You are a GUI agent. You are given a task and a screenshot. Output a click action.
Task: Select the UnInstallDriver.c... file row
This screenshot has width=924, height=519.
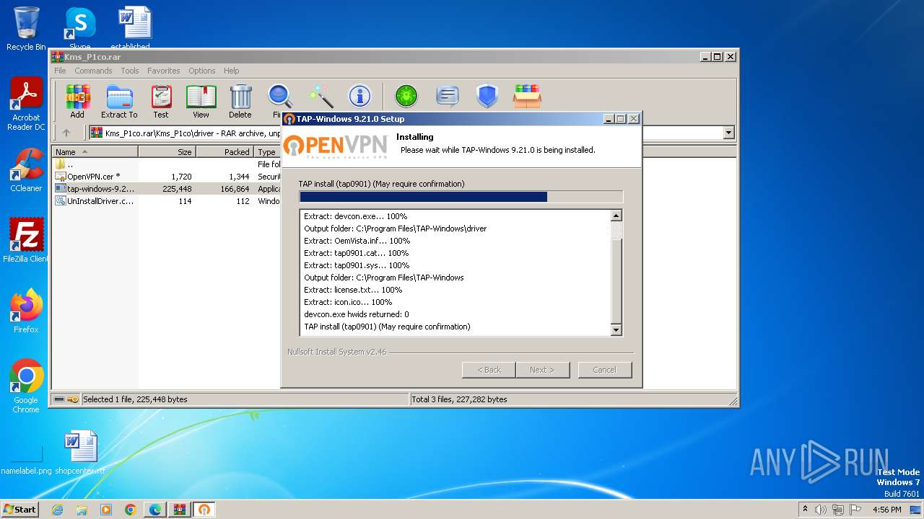click(x=166, y=201)
